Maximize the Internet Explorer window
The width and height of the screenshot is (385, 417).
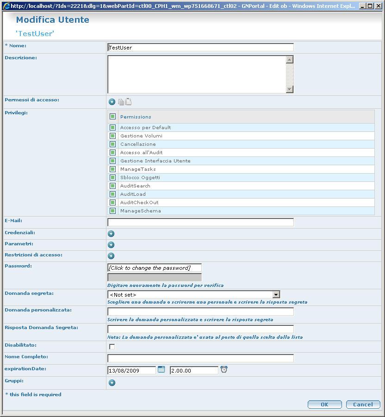pyautogui.click(x=370, y=6)
